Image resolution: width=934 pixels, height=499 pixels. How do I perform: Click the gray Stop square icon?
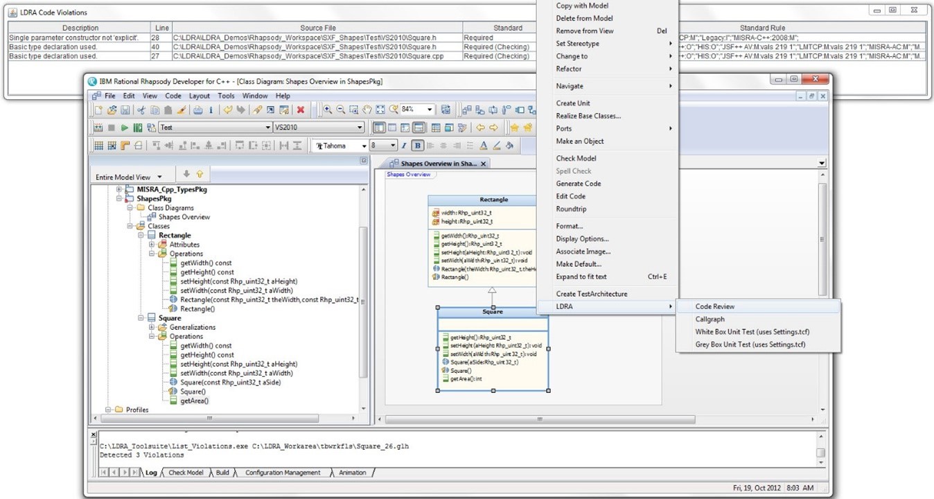tap(112, 128)
